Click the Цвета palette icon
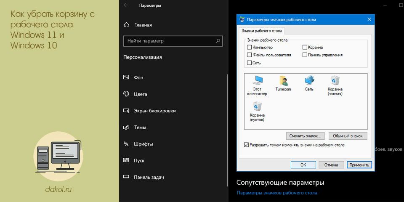Screen dimensions: 404x202 click(126, 94)
